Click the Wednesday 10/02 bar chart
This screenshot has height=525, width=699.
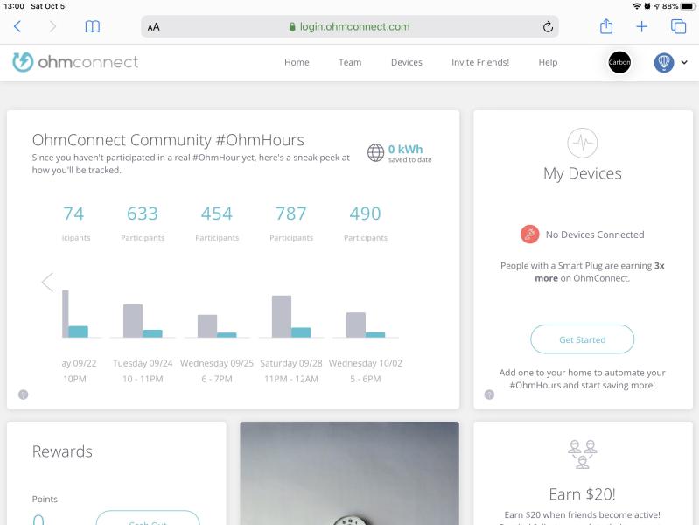click(x=366, y=325)
